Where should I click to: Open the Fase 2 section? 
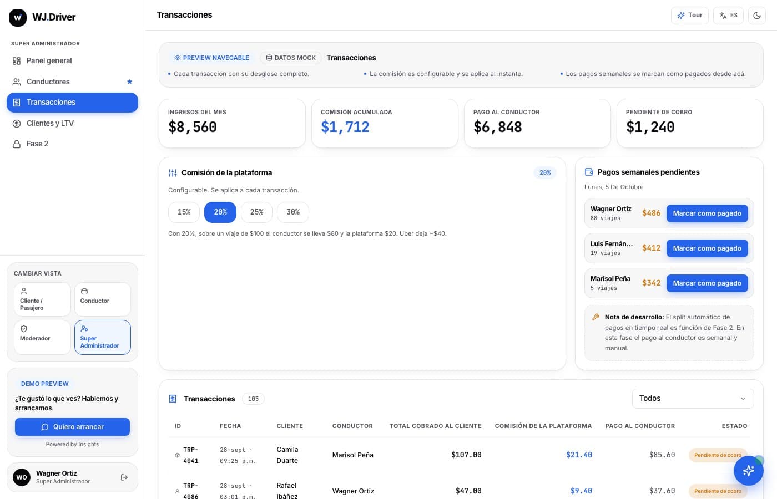point(72,144)
